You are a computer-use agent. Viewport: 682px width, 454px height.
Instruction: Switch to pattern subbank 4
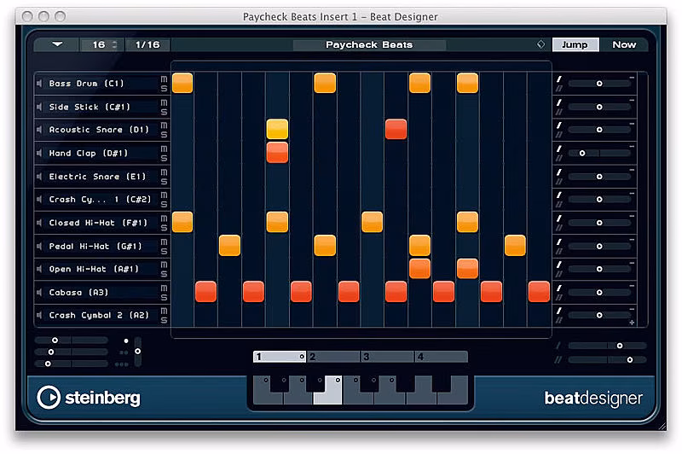tap(441, 357)
